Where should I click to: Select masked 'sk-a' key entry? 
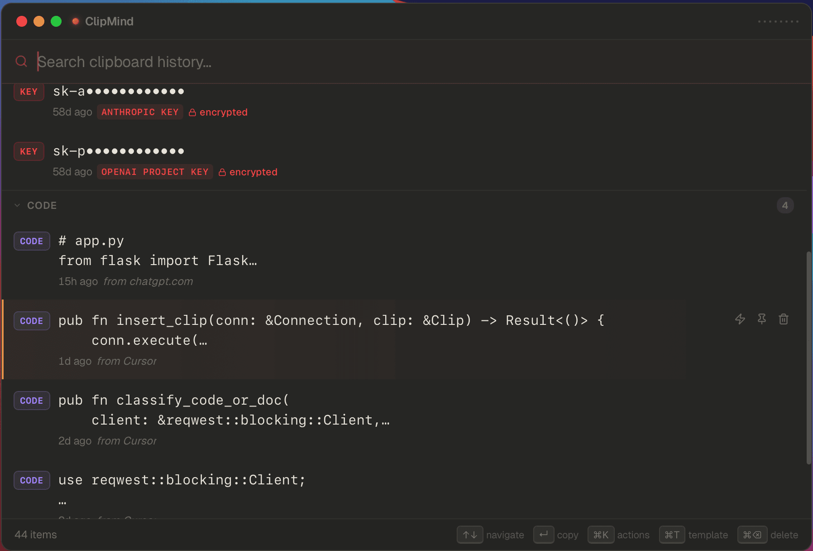119,91
